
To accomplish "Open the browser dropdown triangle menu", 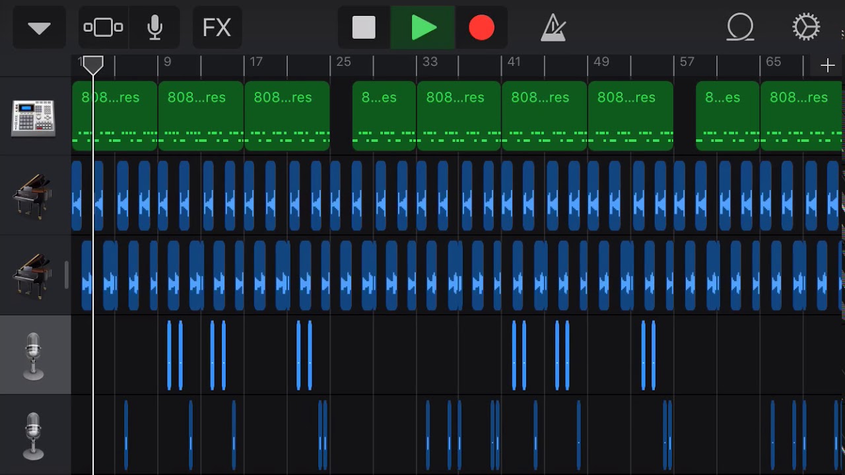I will (39, 28).
